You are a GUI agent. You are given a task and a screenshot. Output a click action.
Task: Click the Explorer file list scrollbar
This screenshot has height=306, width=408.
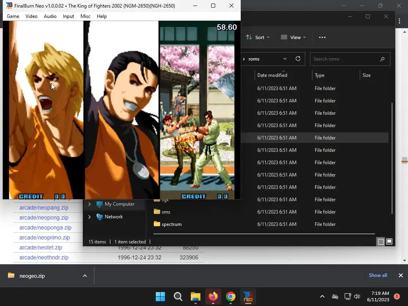392,159
